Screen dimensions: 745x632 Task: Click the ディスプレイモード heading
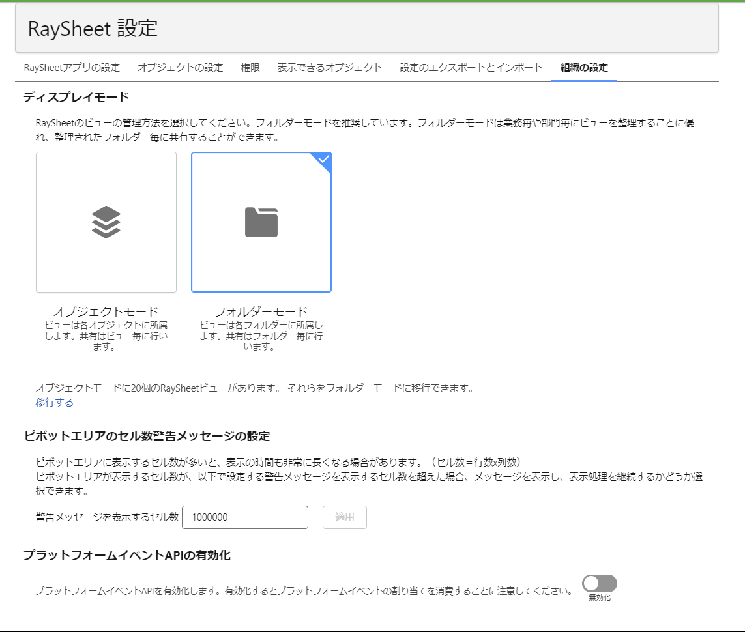76,97
